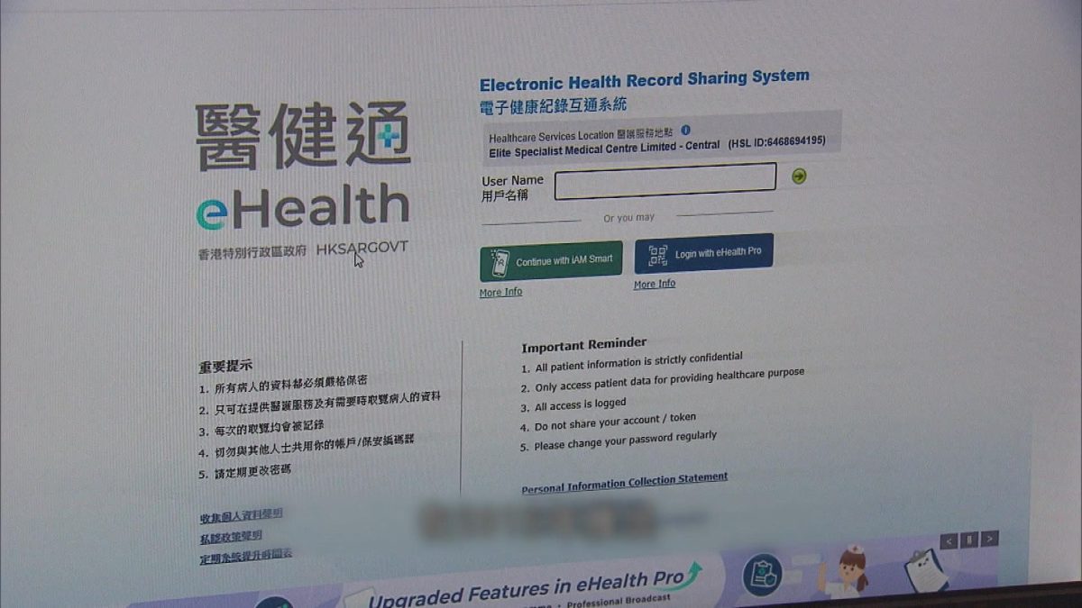Click the Important Reminder heading
The image size is (1082, 608).
click(x=584, y=345)
